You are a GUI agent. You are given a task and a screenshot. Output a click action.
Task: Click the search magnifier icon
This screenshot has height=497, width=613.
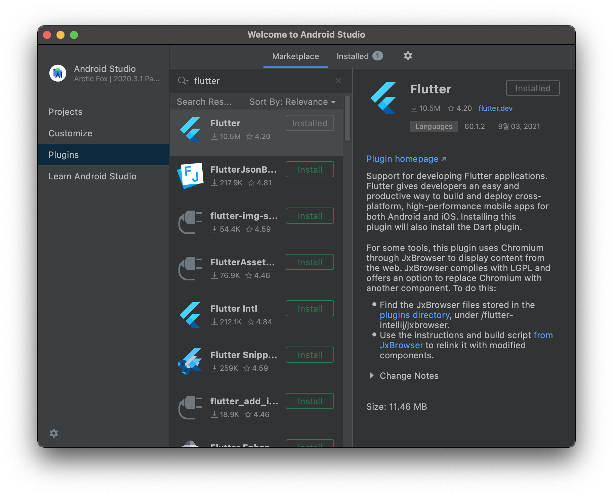tap(182, 81)
